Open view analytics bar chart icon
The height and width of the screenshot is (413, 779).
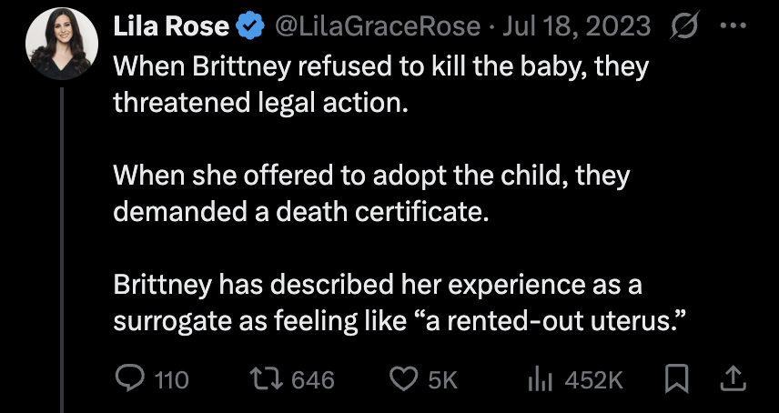click(542, 378)
